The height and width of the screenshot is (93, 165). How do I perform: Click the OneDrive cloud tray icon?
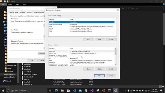tap(134, 91)
